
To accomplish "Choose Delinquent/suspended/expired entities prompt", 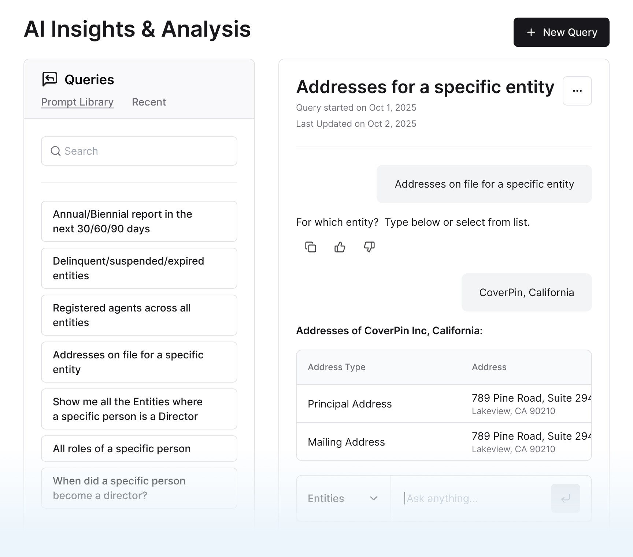I will coord(139,268).
